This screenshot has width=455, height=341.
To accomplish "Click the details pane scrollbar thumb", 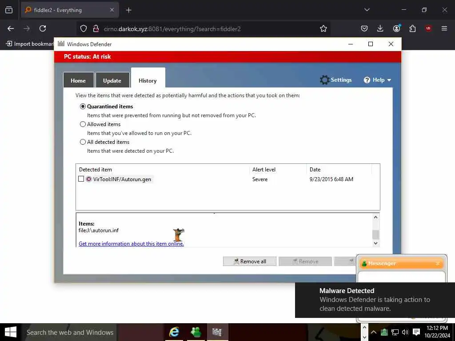I will click(375, 234).
